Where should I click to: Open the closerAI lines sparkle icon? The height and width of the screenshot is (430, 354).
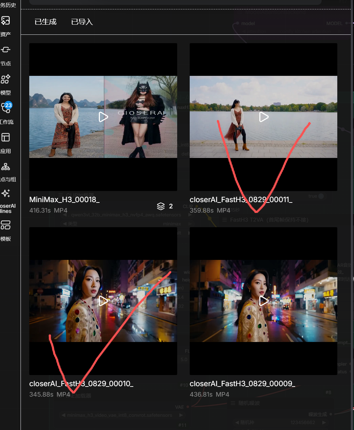pyautogui.click(x=6, y=193)
